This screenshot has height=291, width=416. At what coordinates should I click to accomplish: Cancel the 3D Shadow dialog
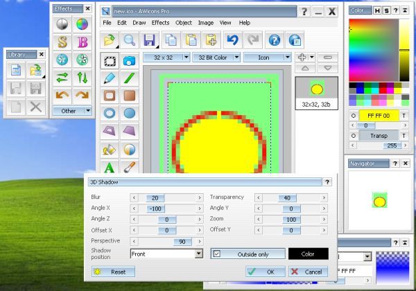309,272
